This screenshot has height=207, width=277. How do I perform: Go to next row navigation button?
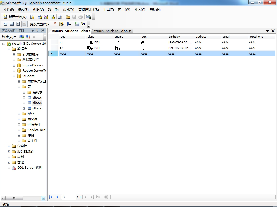pos(86,197)
